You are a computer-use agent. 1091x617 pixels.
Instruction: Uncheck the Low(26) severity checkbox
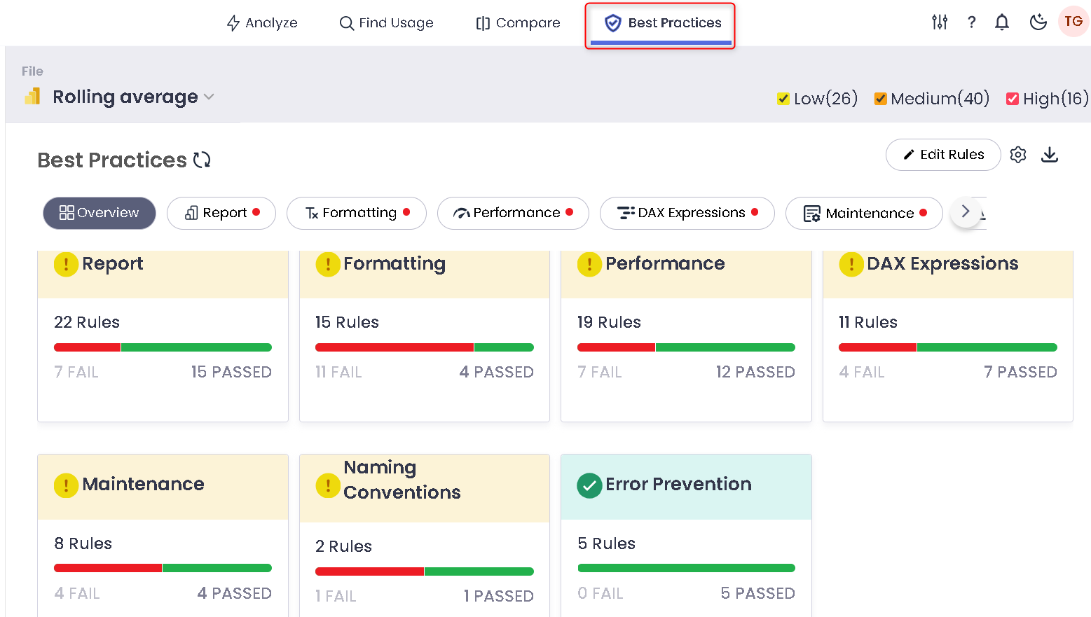pyautogui.click(x=783, y=99)
